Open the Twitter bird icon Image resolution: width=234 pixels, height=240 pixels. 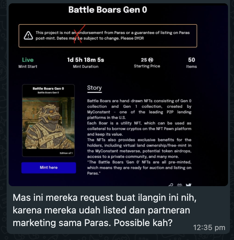pos(188,185)
